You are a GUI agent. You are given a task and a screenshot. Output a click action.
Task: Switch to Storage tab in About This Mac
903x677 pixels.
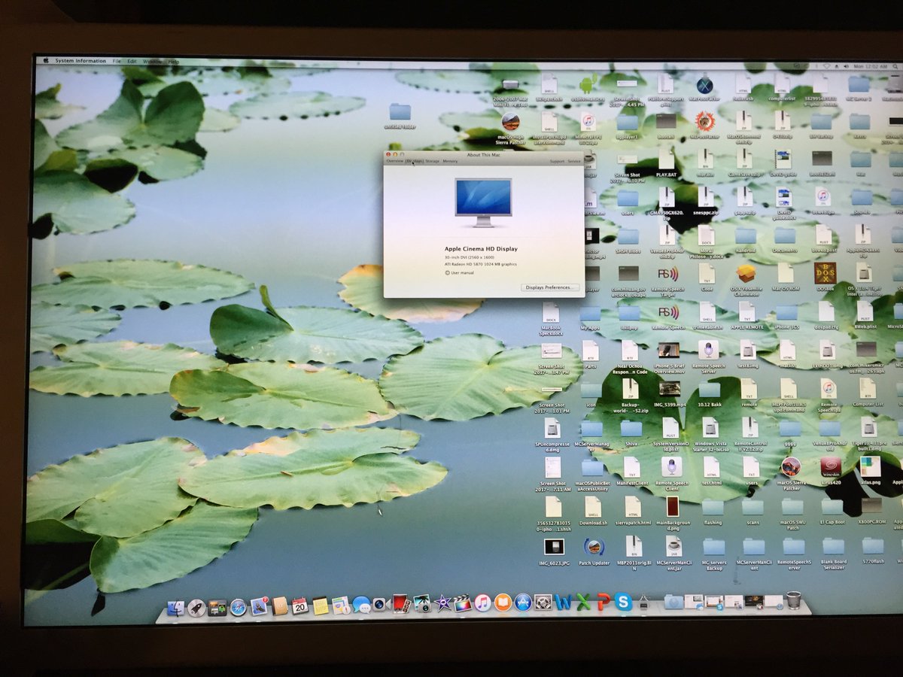coord(432,162)
